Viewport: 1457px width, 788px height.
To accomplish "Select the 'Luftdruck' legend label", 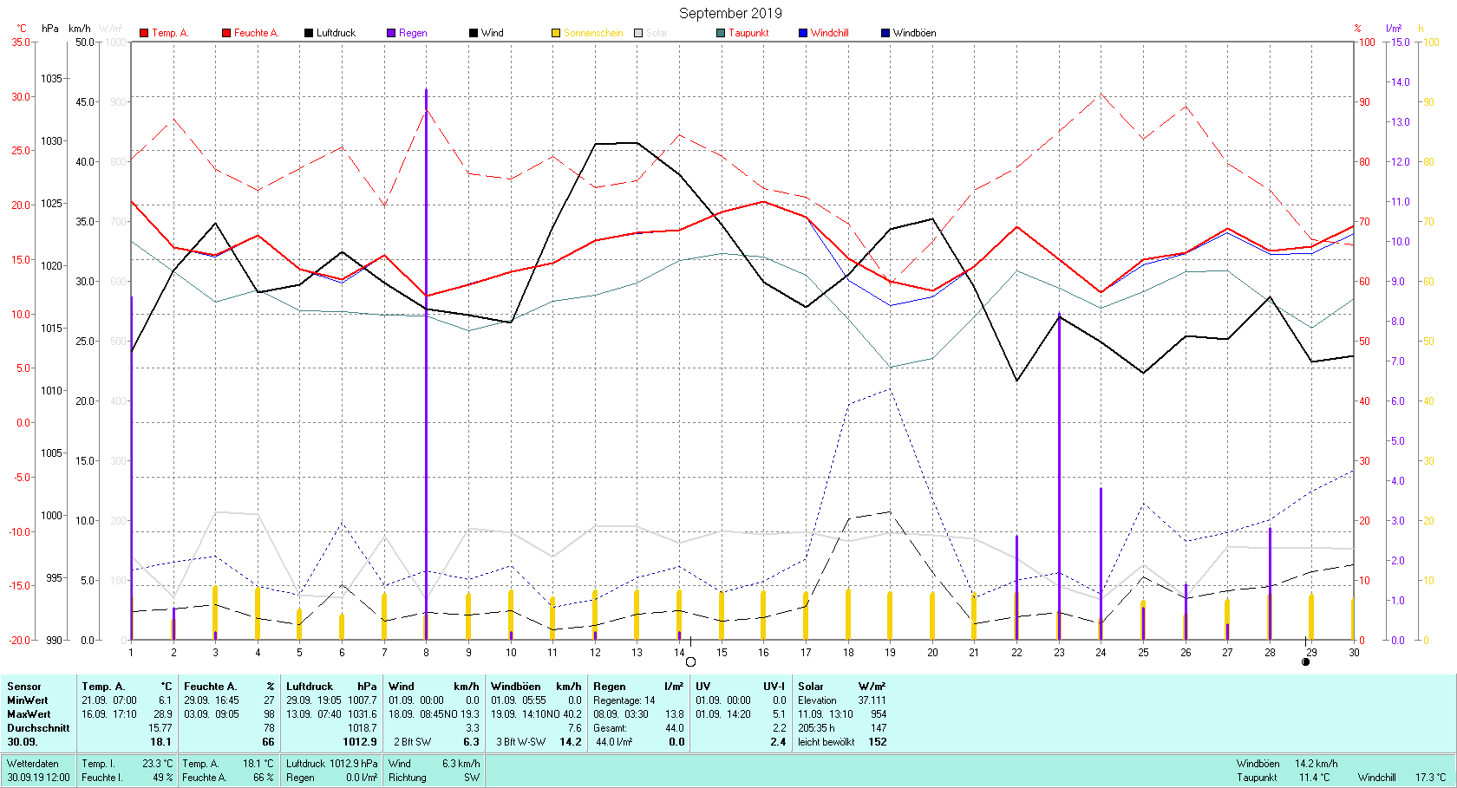I will [x=336, y=33].
